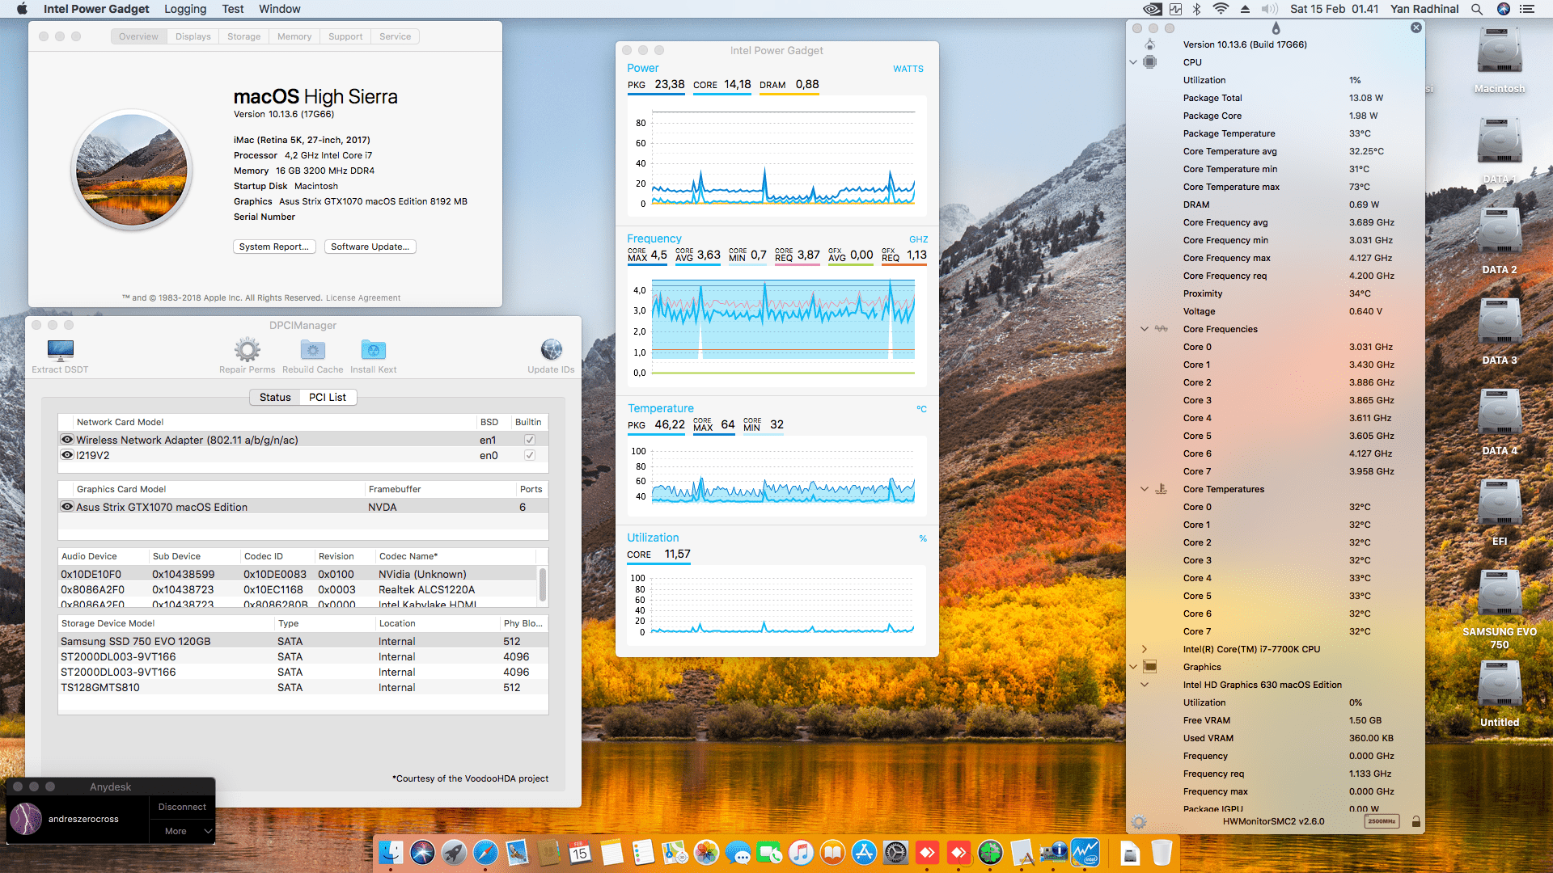Click the Install Kext folder icon
This screenshot has height=873, width=1553.
point(373,350)
